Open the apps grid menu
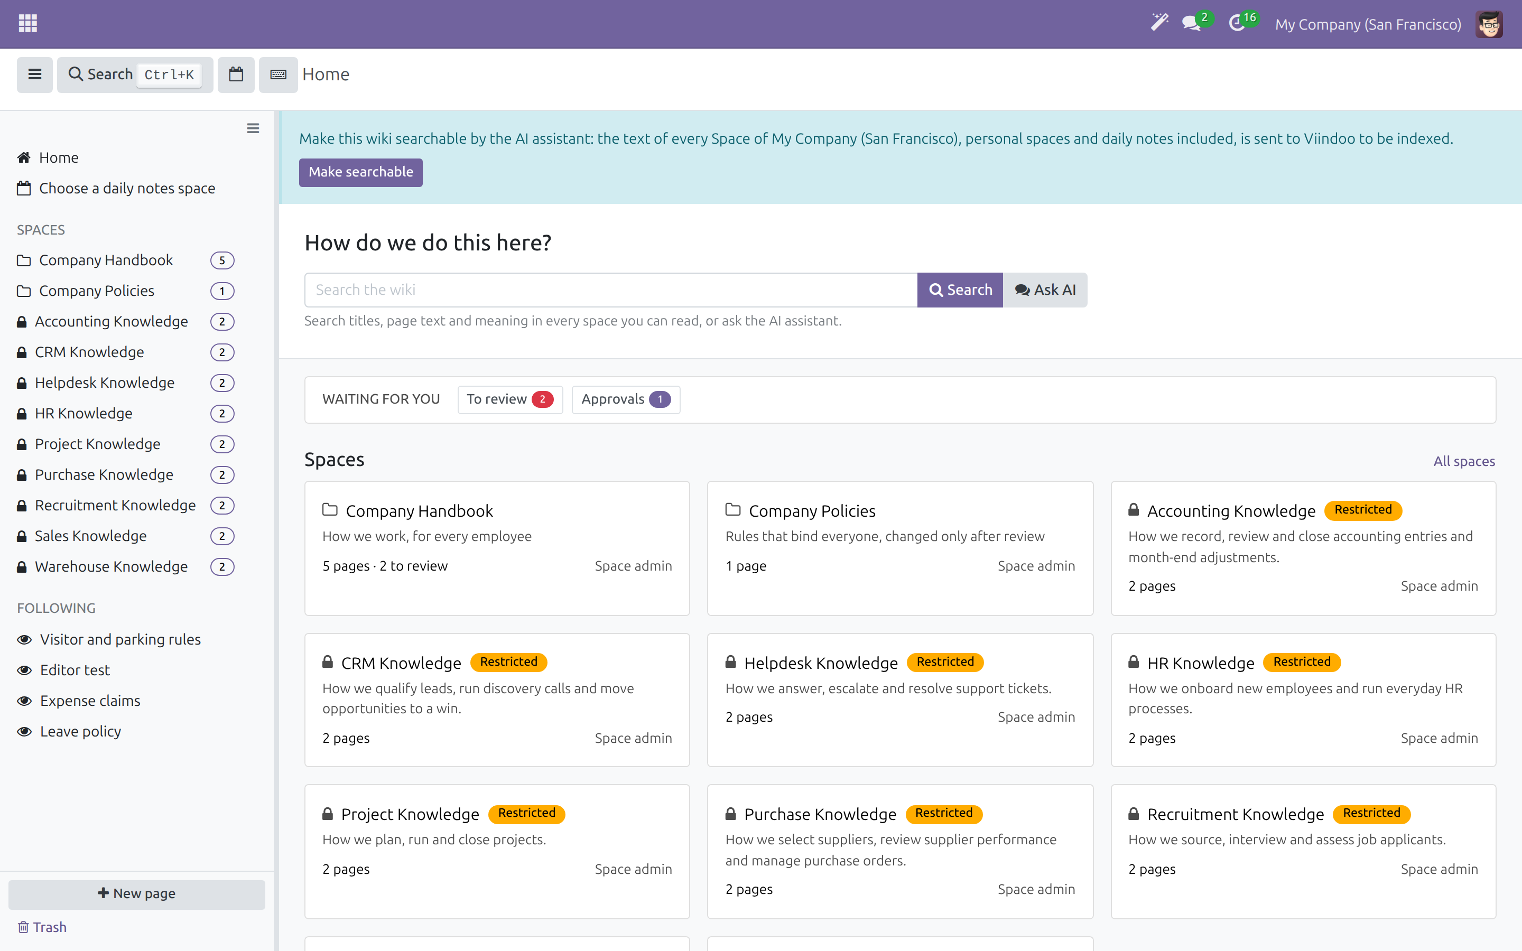The width and height of the screenshot is (1522, 951). 27,24
